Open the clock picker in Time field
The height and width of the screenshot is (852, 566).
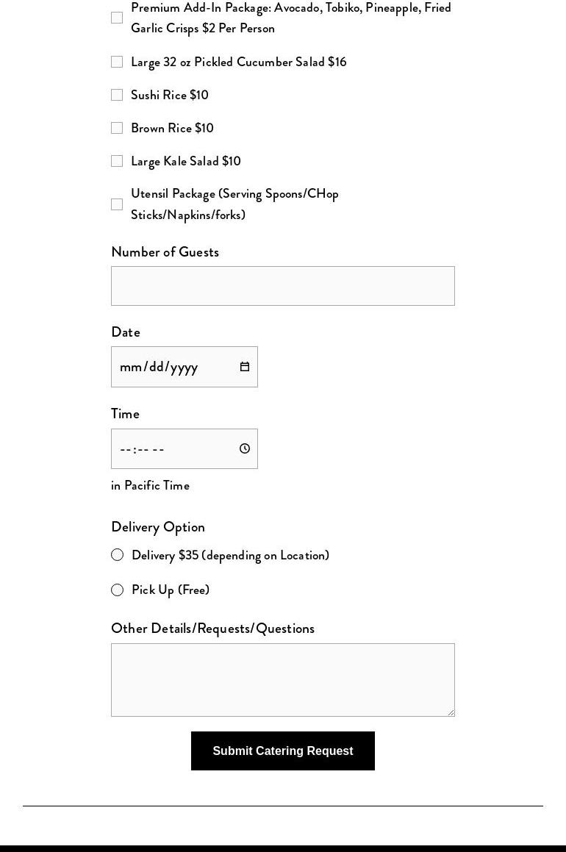pos(245,448)
